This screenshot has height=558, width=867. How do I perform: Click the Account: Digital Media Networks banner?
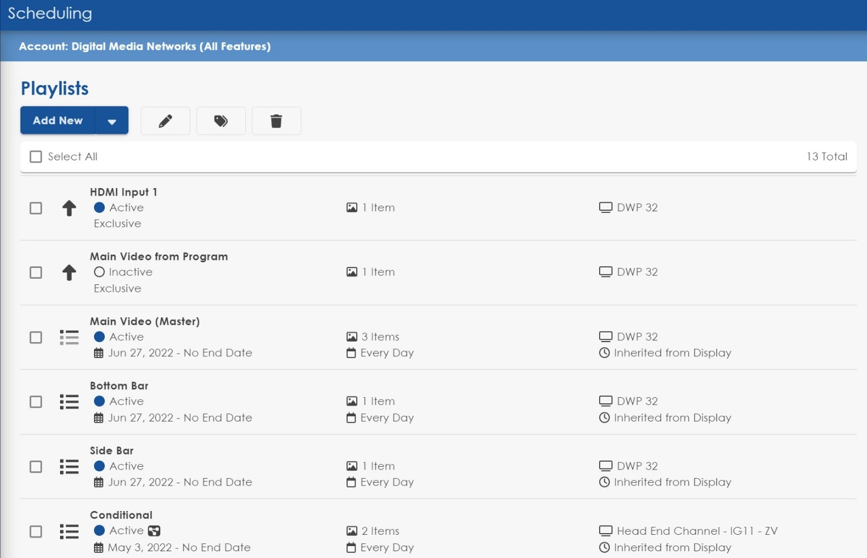(x=144, y=46)
